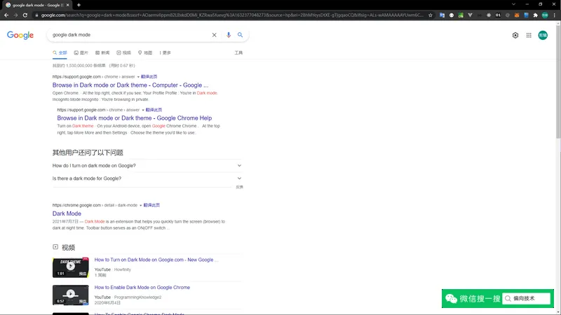Click the 反馈 feedback link under the questions
Screen dimensions: 561x315
[239, 187]
